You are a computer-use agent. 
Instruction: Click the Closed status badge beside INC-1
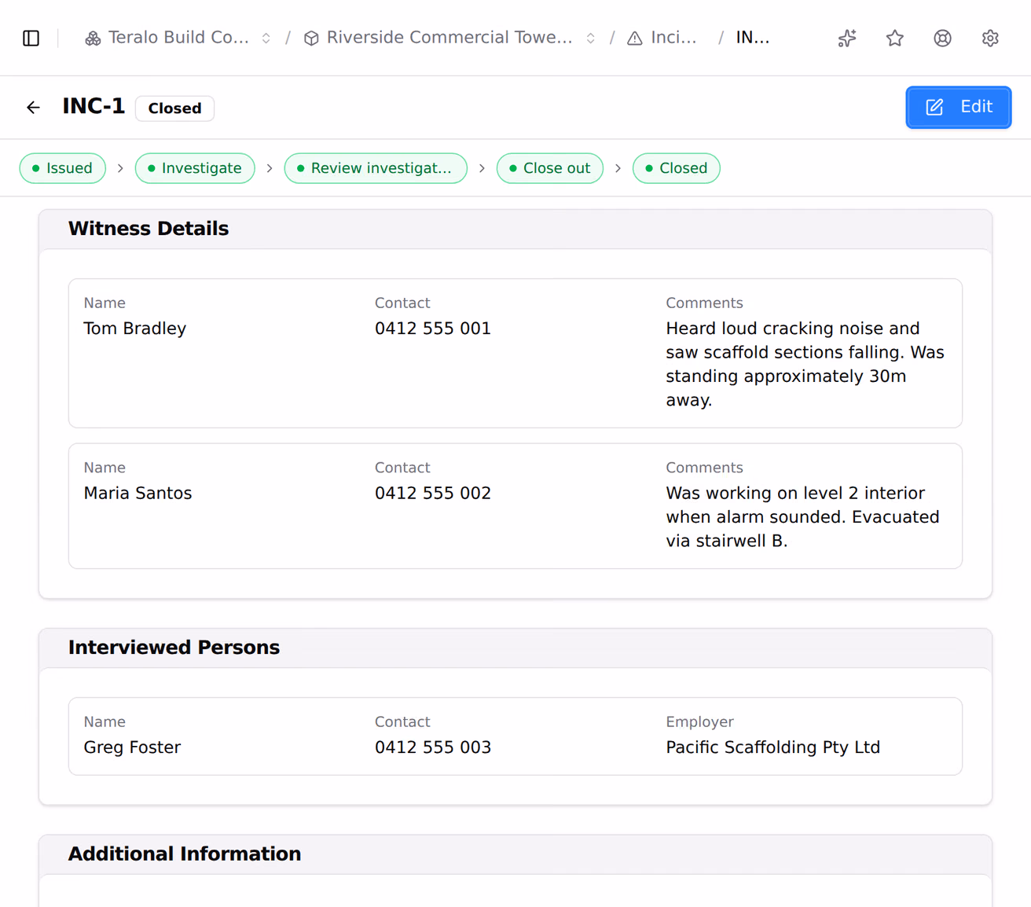174,108
